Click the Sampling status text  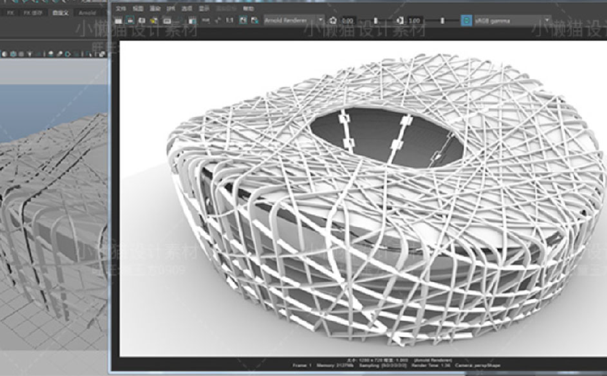[383, 365]
